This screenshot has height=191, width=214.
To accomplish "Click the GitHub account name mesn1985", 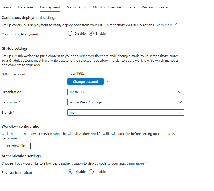I will click(76, 74).
